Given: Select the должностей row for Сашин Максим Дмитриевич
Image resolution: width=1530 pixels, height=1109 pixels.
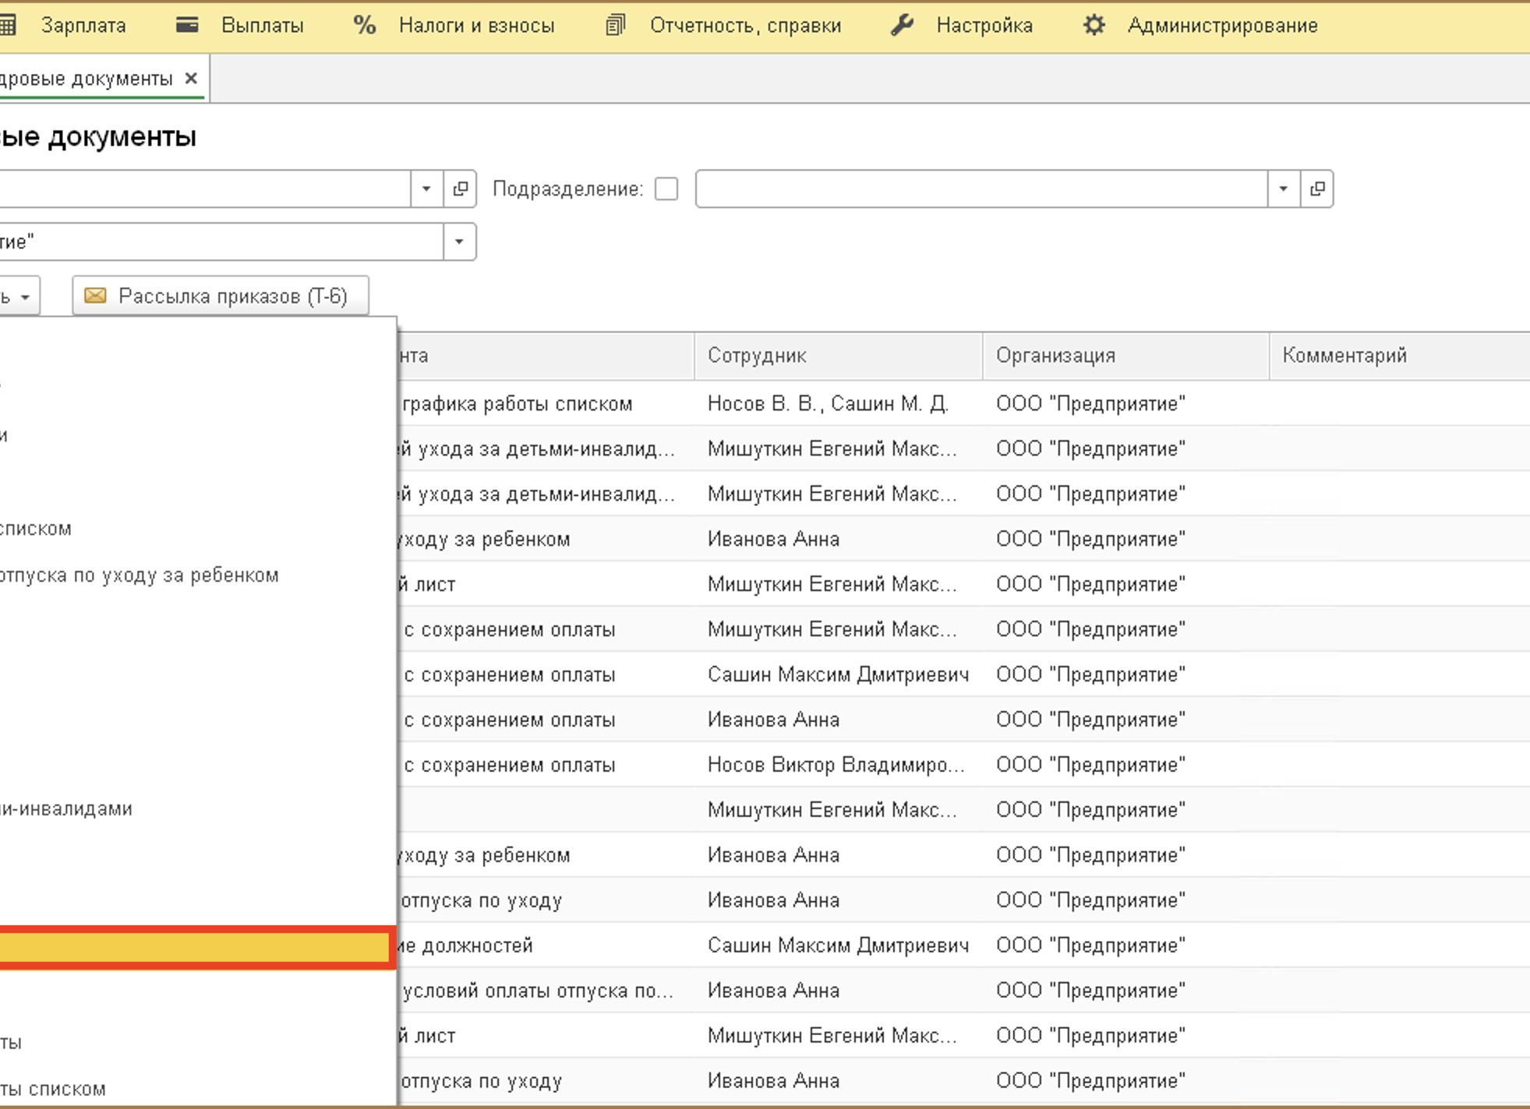Looking at the screenshot, I should tap(963, 945).
